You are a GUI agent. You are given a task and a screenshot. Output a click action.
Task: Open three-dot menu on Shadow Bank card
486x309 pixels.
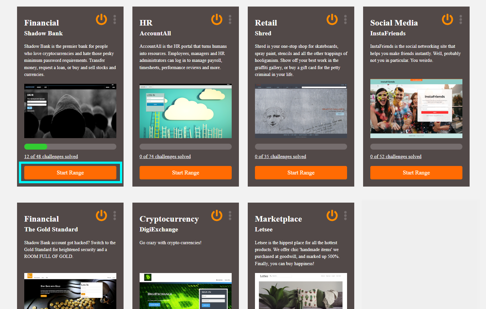pyautogui.click(x=115, y=19)
